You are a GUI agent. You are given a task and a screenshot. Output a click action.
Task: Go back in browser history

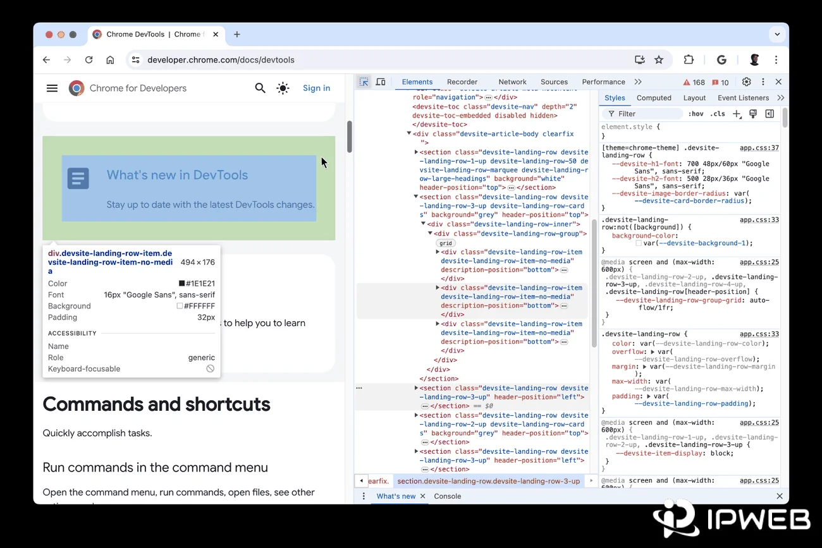[x=46, y=60]
